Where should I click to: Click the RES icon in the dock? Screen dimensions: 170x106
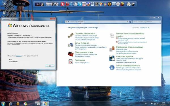[97, 4]
